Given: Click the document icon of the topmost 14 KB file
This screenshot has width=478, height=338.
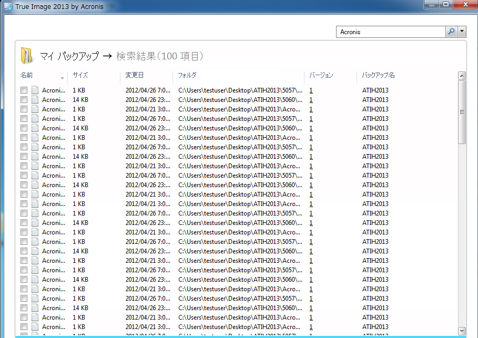Looking at the screenshot, I should pyautogui.click(x=35, y=100).
